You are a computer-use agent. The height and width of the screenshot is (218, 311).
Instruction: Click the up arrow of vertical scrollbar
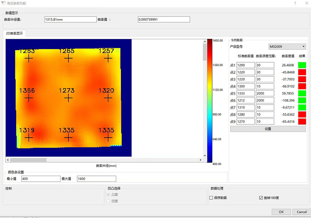click(205, 42)
